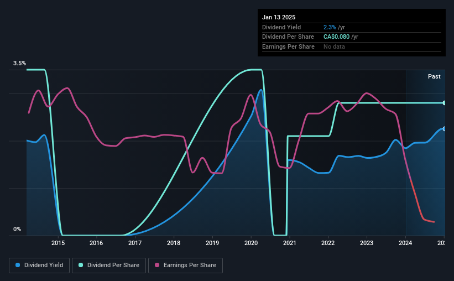Click the 2016 x-axis label

click(x=96, y=243)
